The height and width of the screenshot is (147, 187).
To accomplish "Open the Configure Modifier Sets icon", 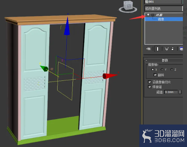I will point(181,49).
